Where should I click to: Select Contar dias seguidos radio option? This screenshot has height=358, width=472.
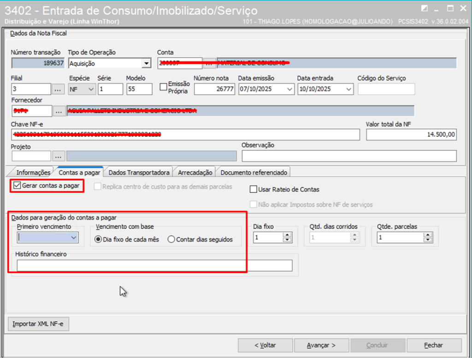[171, 239]
